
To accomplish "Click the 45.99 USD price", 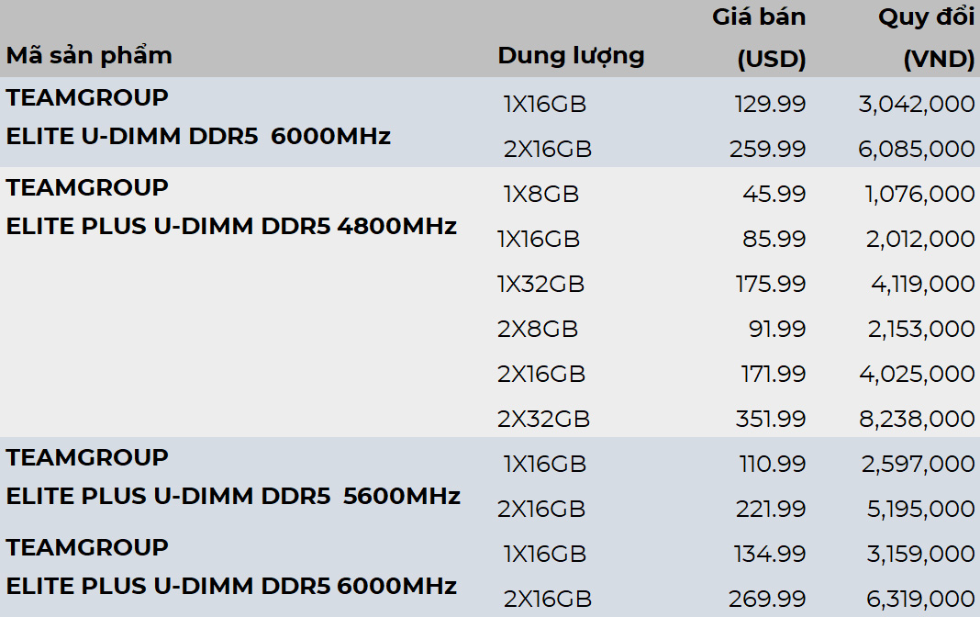I will coord(774,195).
